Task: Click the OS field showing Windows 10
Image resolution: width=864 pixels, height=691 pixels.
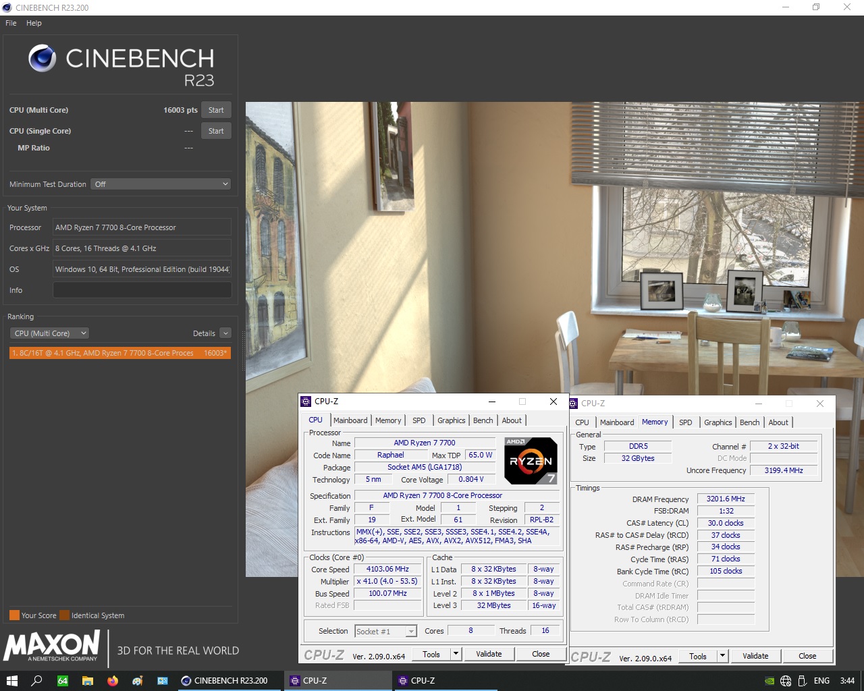Action: point(142,269)
